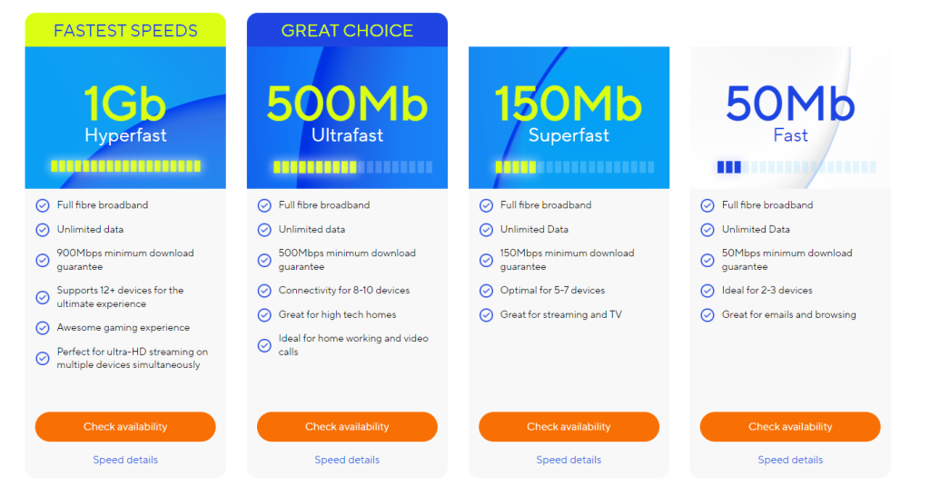Click Check availability for 500Mb Ultrafast plan
This screenshot has width=930, height=487.
347,426
